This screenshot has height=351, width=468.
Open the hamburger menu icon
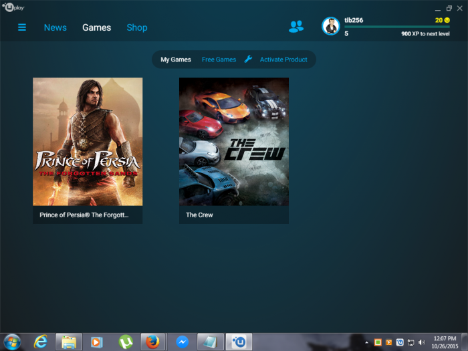pos(22,27)
